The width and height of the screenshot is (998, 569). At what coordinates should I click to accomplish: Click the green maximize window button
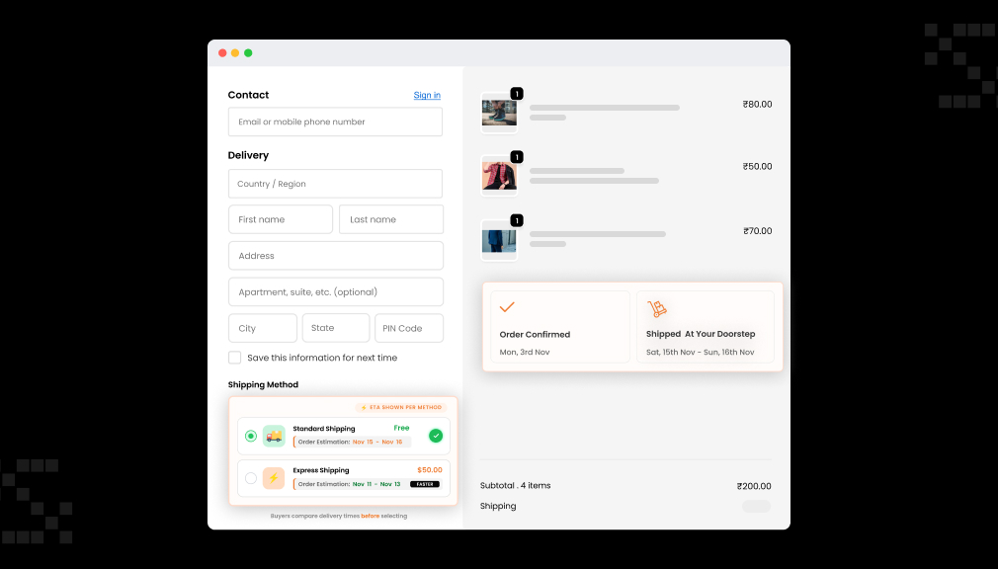pos(248,52)
